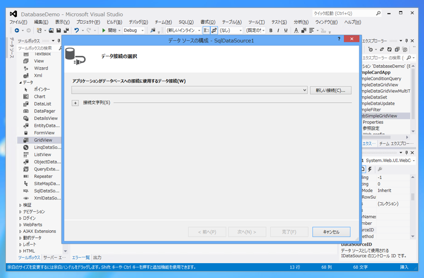Select the Chart toolbox item
The image size is (424, 278).
click(x=39, y=97)
